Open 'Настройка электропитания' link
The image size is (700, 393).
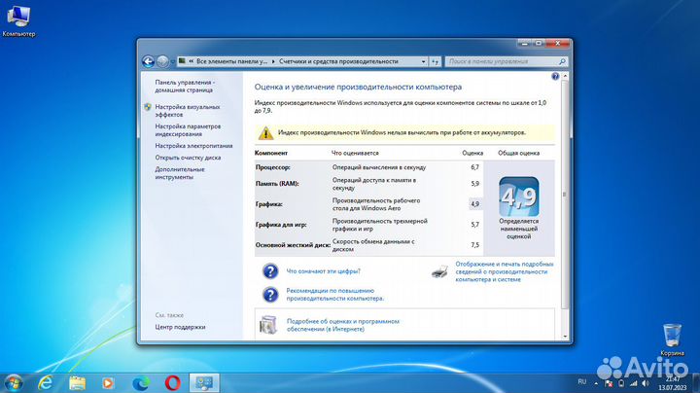click(193, 146)
